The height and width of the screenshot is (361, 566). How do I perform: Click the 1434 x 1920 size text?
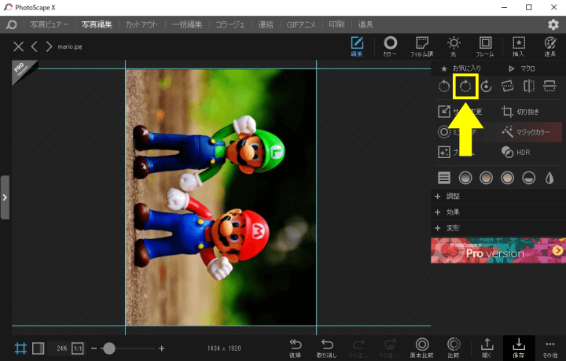point(224,348)
